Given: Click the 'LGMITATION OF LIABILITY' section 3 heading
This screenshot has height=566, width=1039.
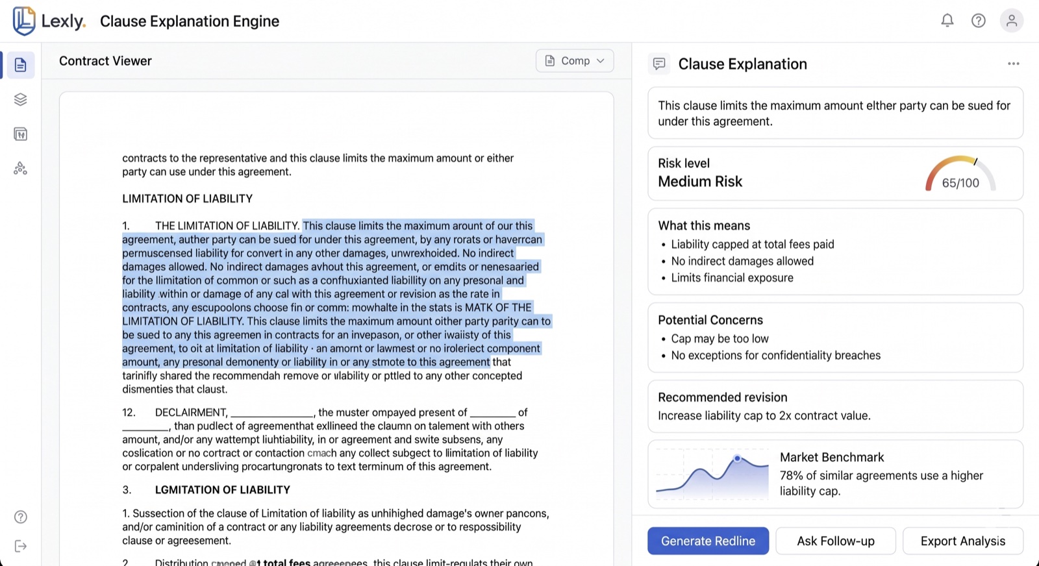Looking at the screenshot, I should (x=222, y=490).
